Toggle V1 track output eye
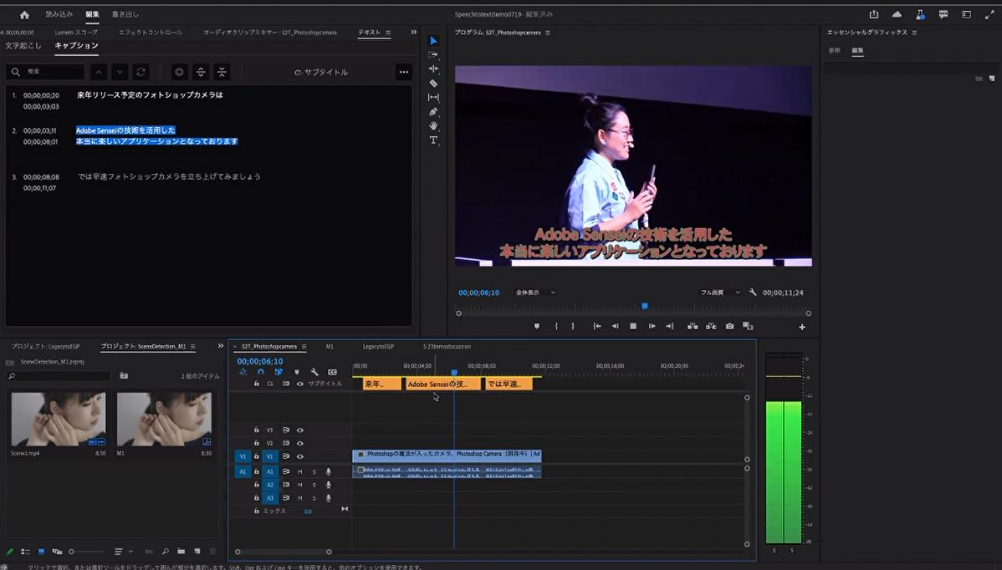Screen dimensions: 1002x570 299,456
